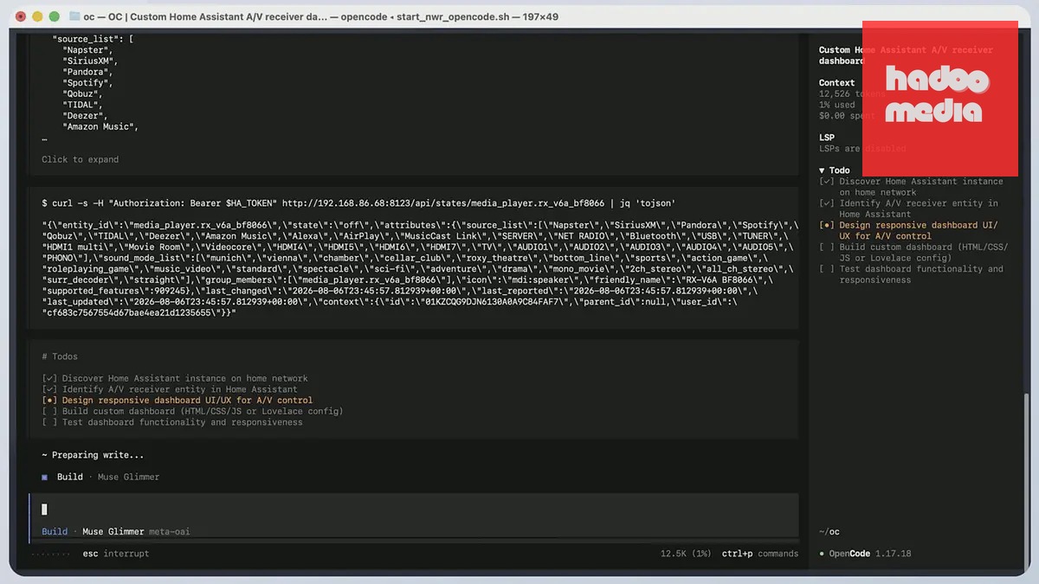Screen dimensions: 1039x584
Task: Toggle the sidebar checkbox for Test dashboard functionality
Action: tap(827, 269)
